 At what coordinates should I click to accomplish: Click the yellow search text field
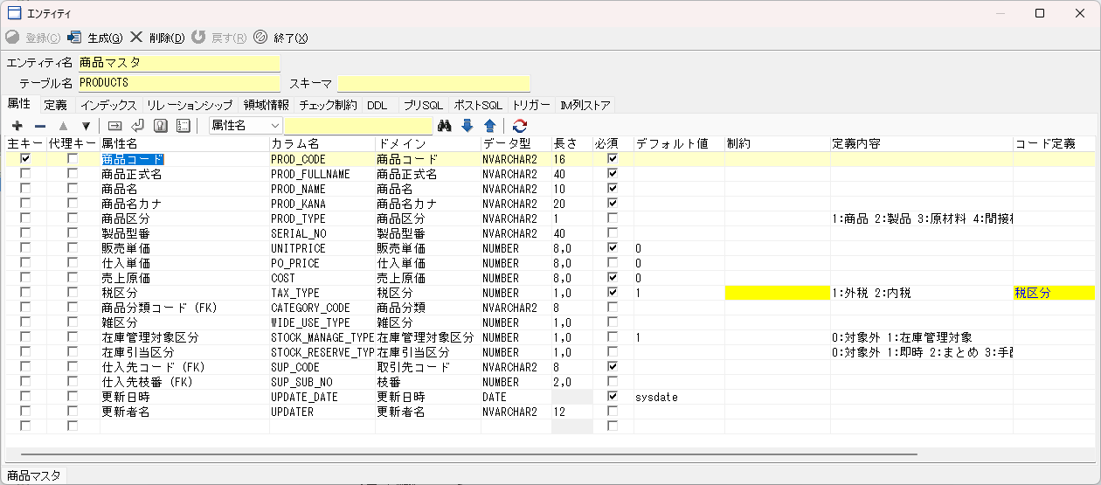[x=357, y=126]
